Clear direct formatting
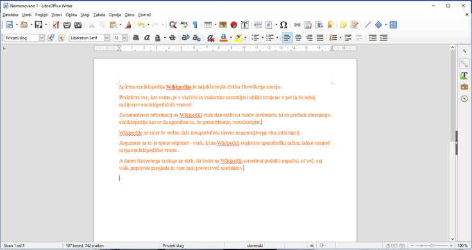472x250 pixels. pos(211,38)
